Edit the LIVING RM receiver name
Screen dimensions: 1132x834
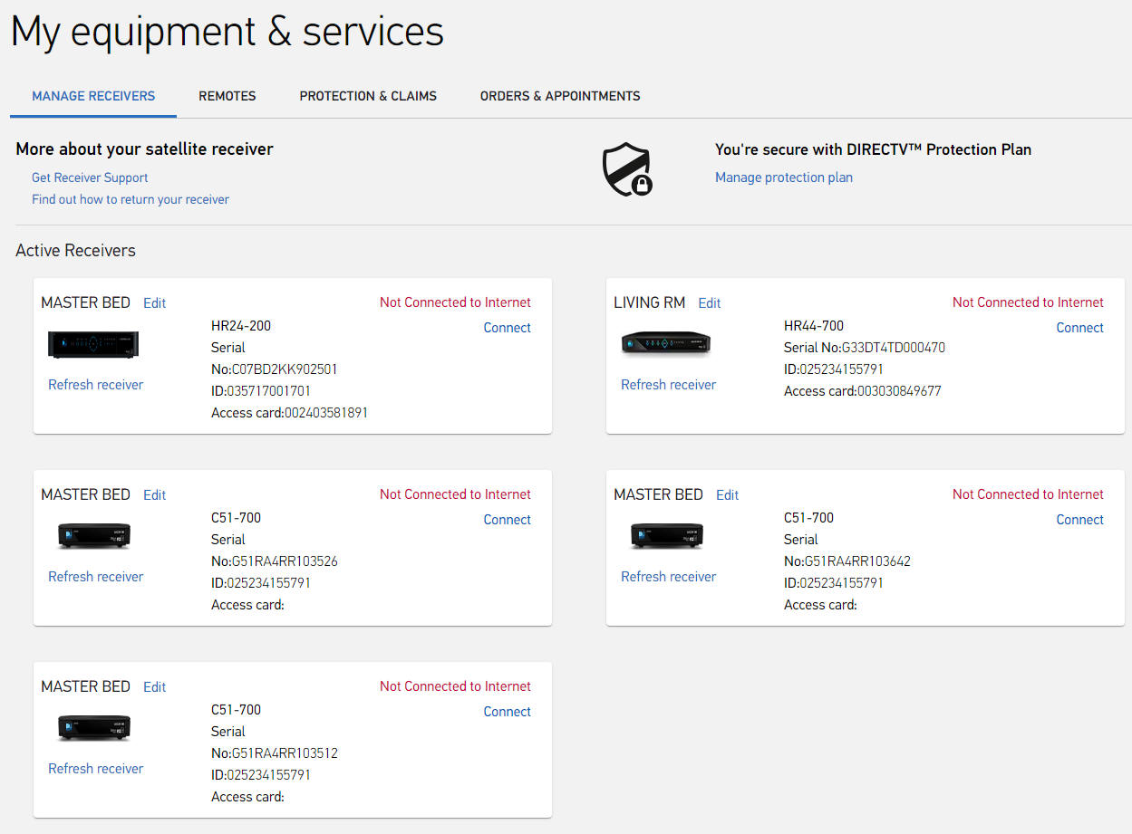[x=710, y=303]
